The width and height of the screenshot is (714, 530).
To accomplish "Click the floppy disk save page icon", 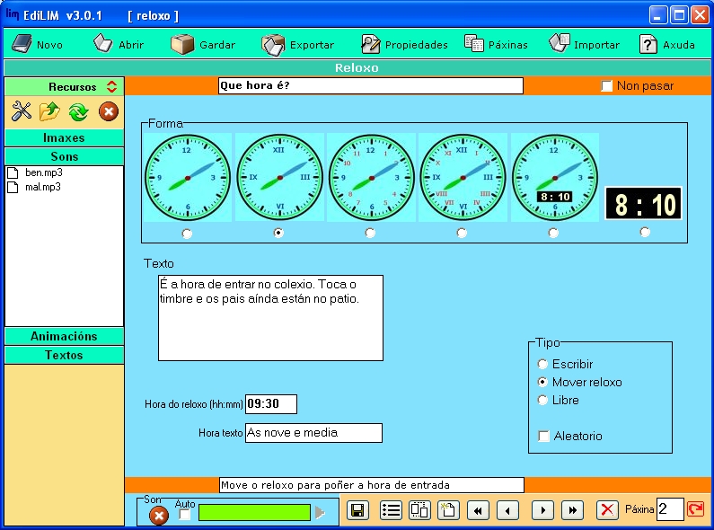I will tap(357, 510).
